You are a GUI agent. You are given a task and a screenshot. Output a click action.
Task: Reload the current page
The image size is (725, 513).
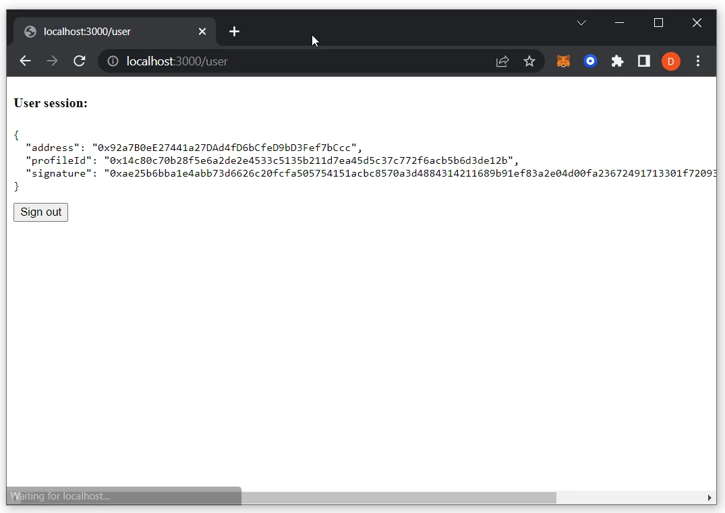[80, 61]
